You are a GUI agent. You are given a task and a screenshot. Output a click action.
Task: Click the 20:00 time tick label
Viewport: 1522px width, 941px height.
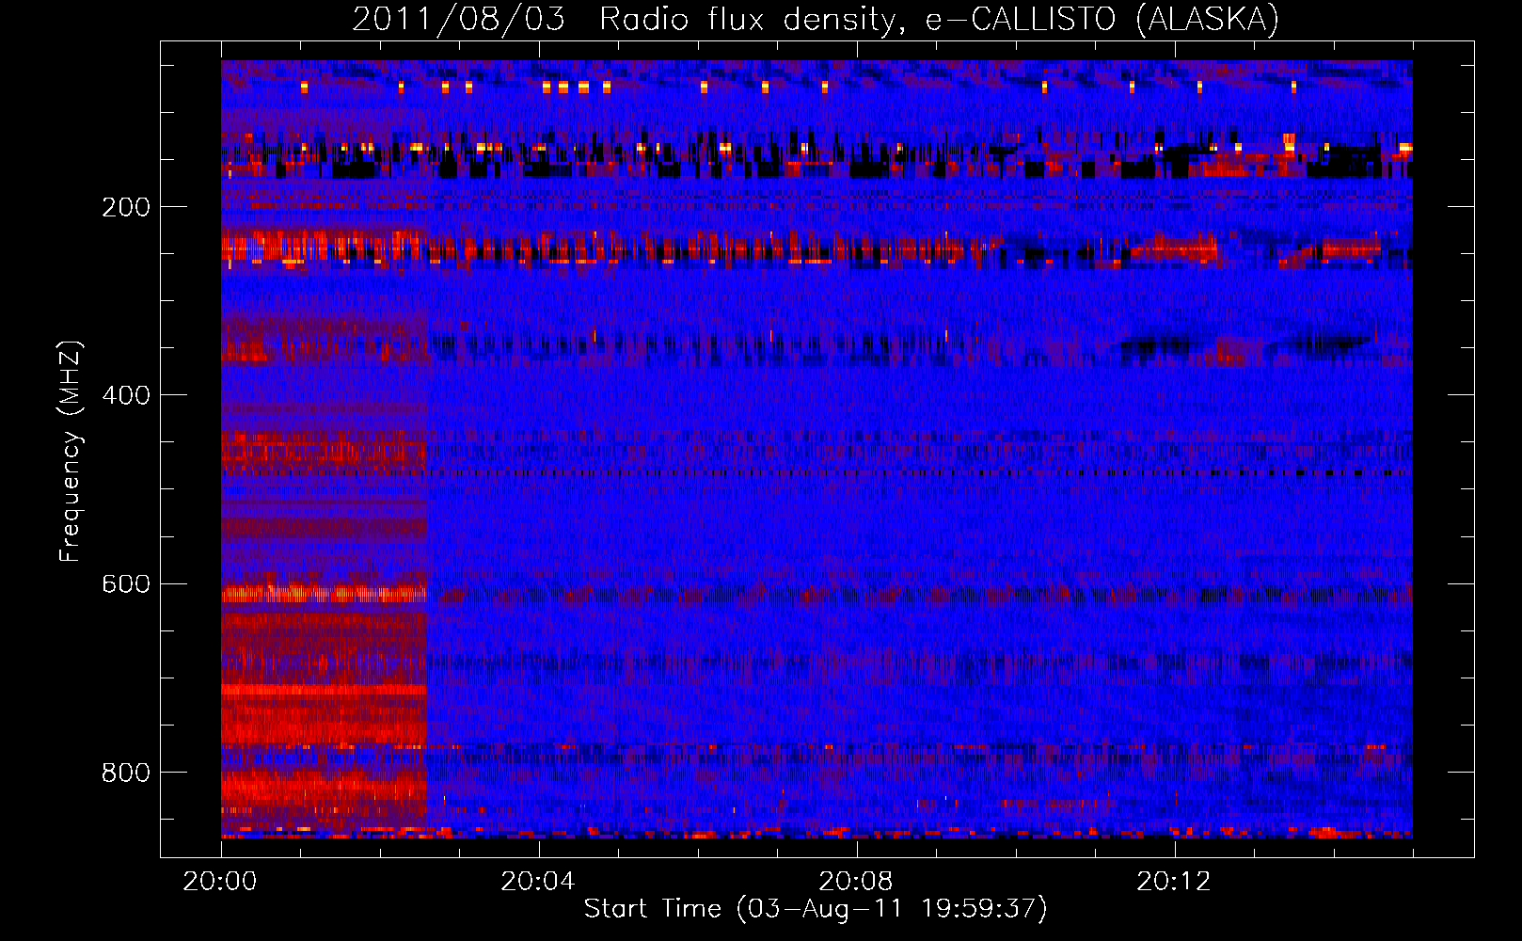(220, 882)
